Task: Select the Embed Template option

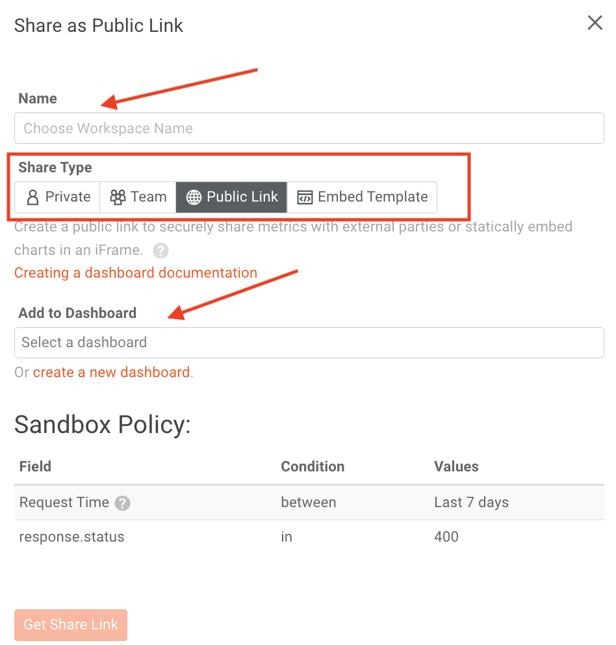Action: point(362,197)
